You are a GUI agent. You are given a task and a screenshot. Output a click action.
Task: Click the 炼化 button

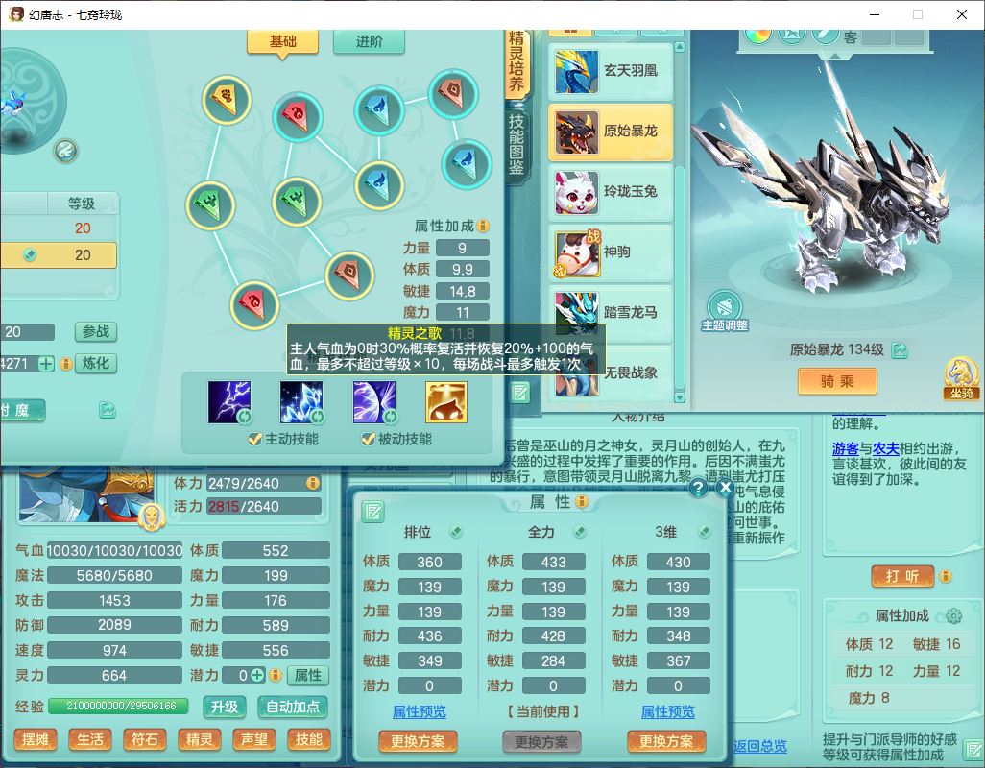tap(95, 364)
